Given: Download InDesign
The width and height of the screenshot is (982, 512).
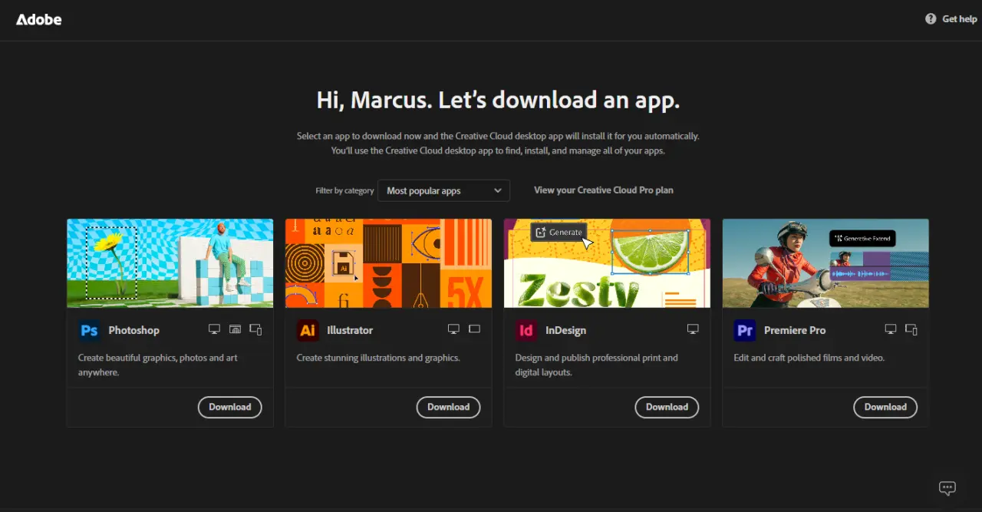Looking at the screenshot, I should pyautogui.click(x=667, y=407).
